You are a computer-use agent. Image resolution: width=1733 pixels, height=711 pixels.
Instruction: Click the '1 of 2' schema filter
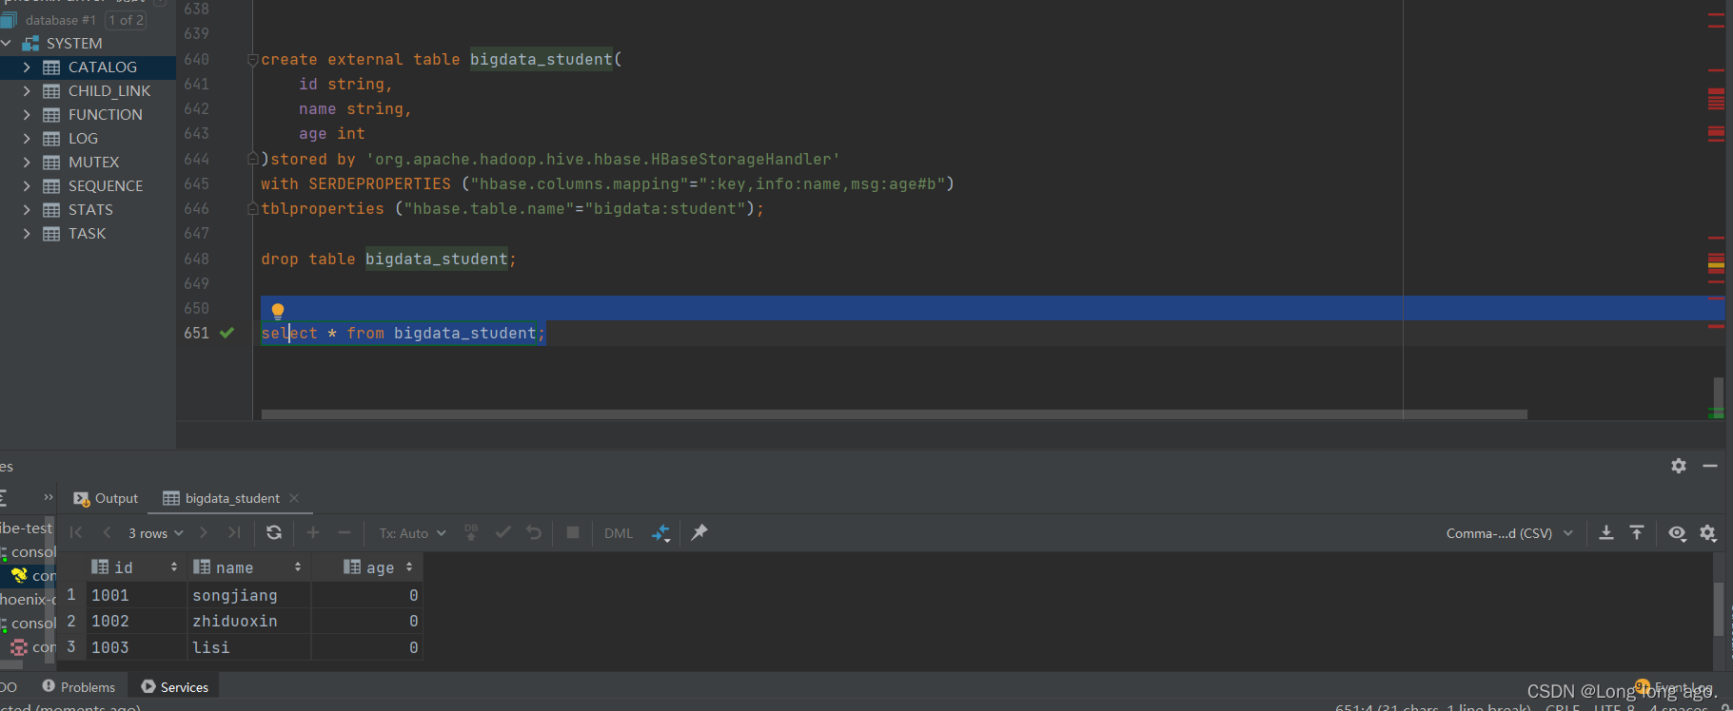tap(126, 20)
